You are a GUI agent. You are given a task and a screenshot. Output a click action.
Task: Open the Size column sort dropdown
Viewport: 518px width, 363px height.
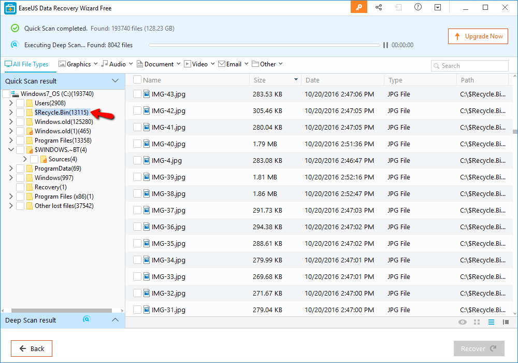coord(295,79)
